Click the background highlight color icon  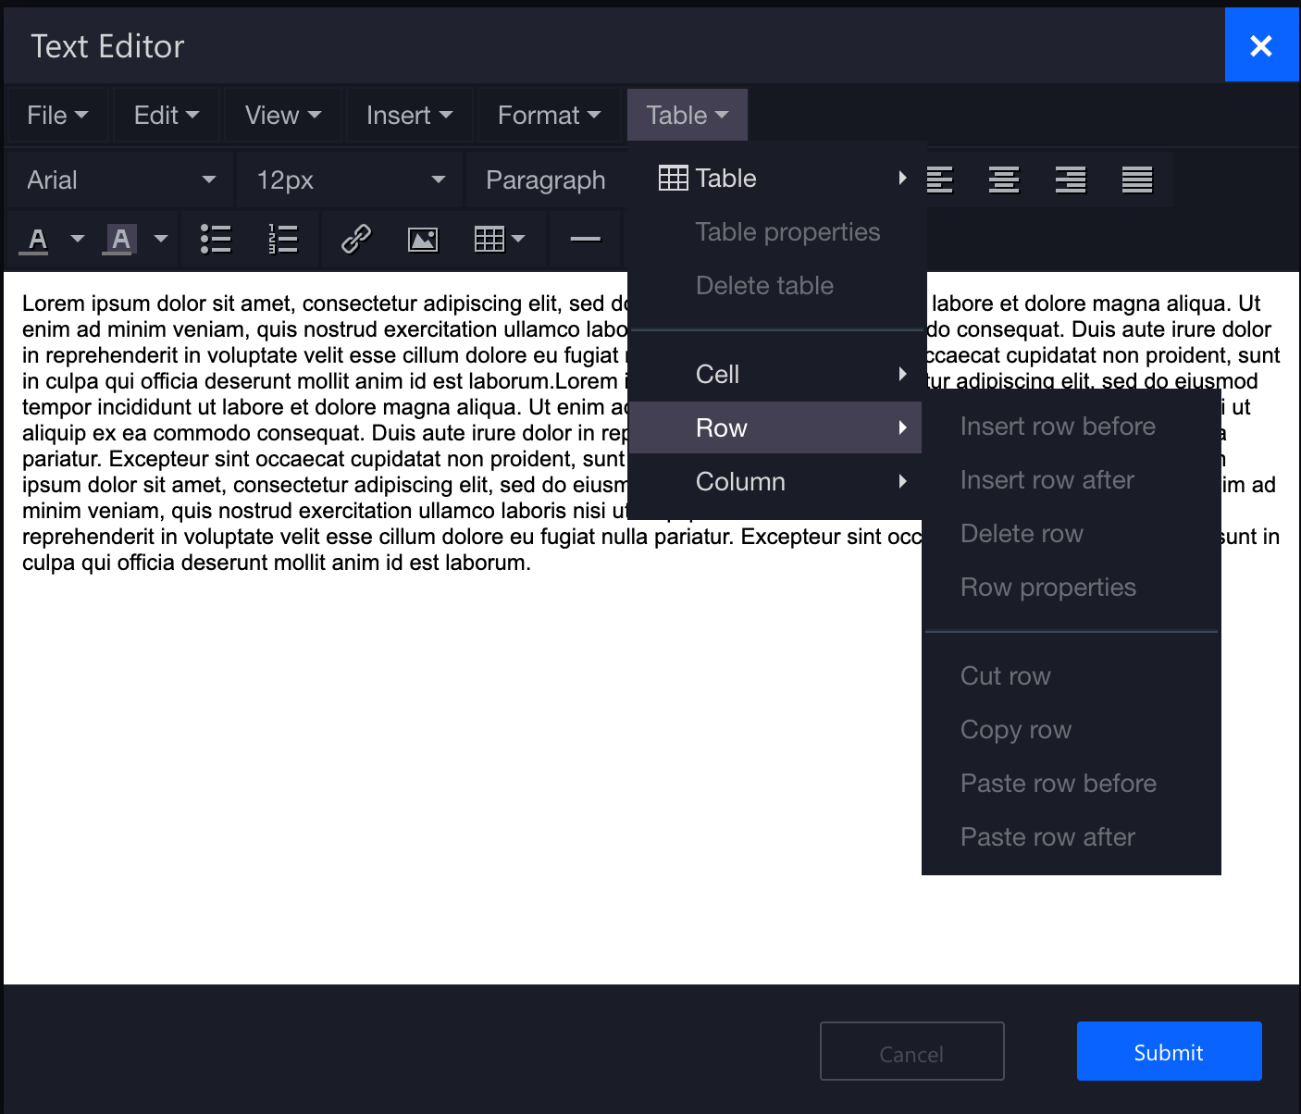pyautogui.click(x=121, y=240)
